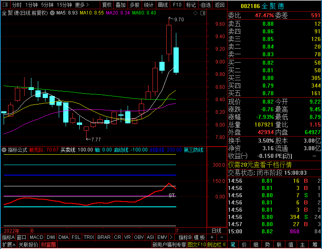Zoom out chart with minus button
Viewport: 322px width, 249px height.
(x=222, y=237)
